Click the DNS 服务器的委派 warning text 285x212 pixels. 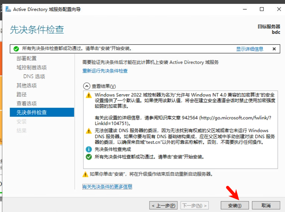185,136
